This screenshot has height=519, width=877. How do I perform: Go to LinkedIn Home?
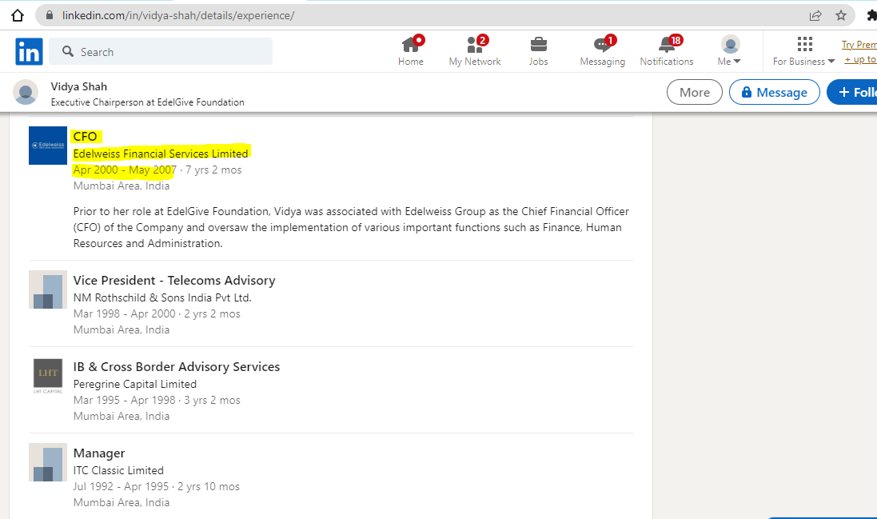411,51
